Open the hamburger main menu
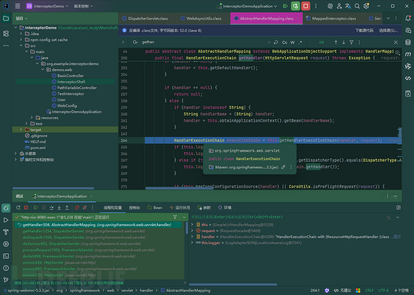The width and height of the screenshot is (414, 295). click(x=16, y=6)
